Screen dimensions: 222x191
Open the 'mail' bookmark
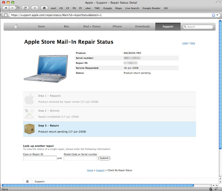(53, 8)
